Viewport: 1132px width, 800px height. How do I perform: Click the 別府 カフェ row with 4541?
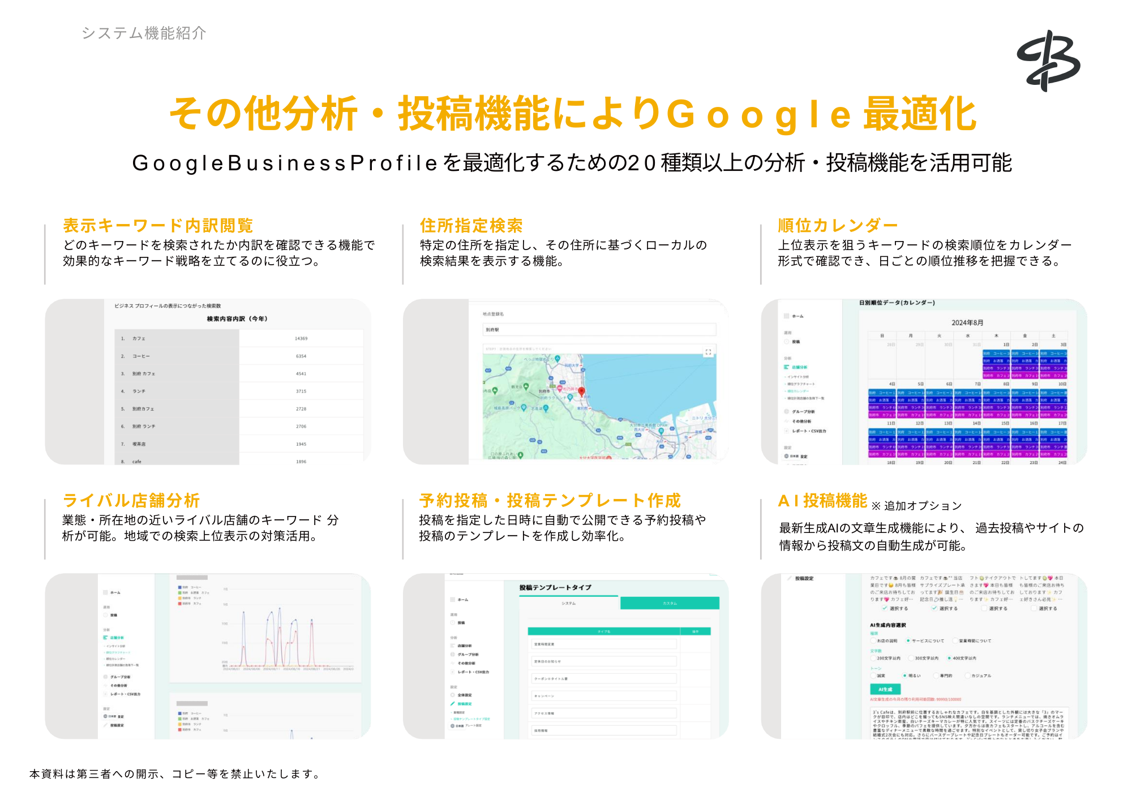click(239, 373)
